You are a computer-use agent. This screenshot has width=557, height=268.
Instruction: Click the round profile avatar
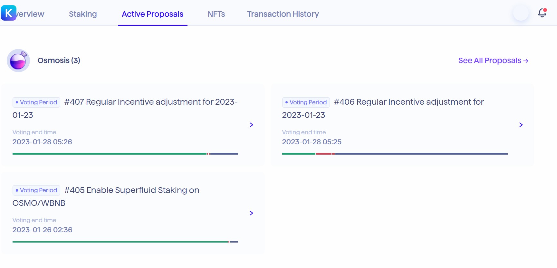[x=521, y=13]
